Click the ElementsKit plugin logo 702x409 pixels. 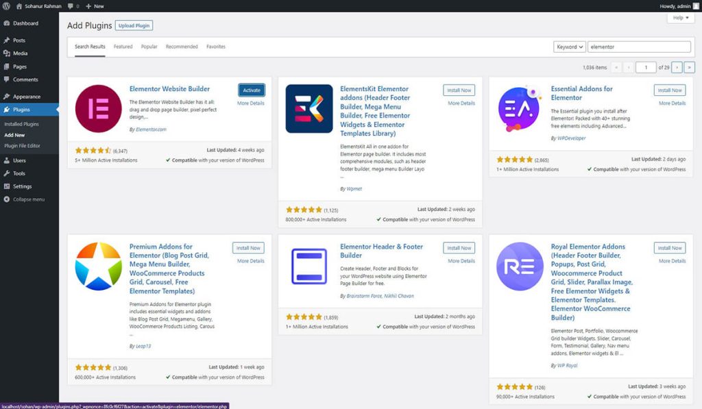pos(309,109)
